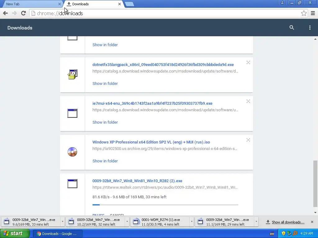The image size is (318, 238).
Task: Click the 9.6/169 MB shelf download item
Action: [31, 222]
